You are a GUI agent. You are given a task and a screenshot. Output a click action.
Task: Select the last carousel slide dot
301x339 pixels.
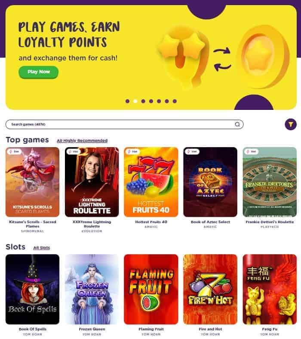175,101
